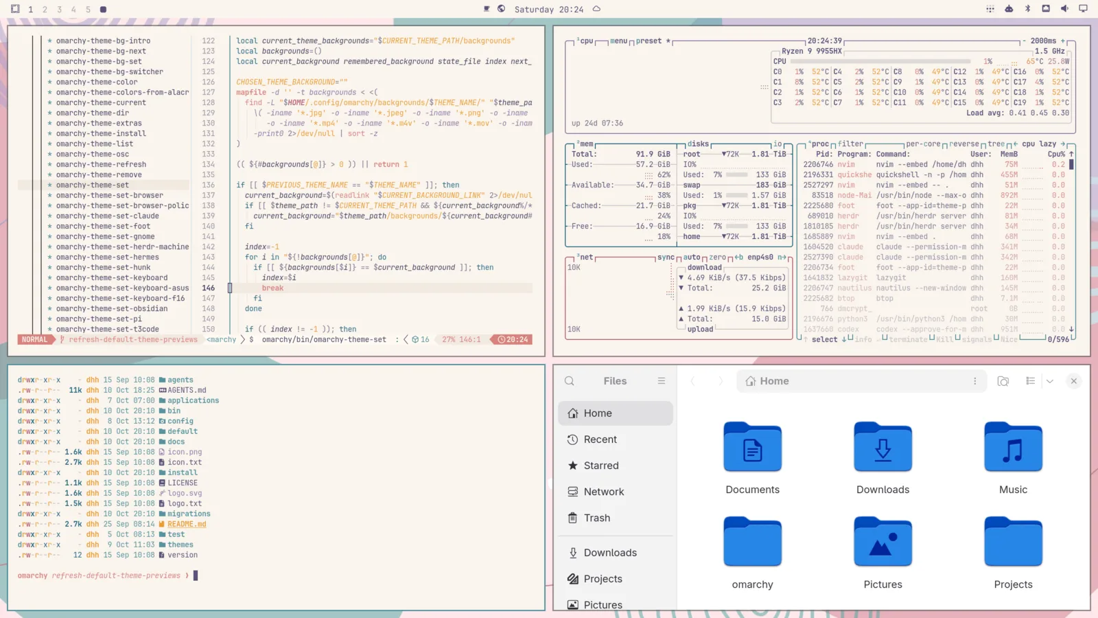Click the weather cloud icon next to clock
Viewport: 1098px width, 618px height.
pyautogui.click(x=596, y=9)
